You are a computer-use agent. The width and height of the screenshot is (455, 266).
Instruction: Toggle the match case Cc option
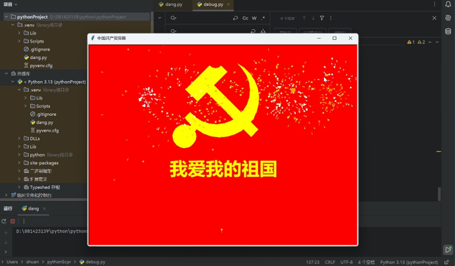245,18
